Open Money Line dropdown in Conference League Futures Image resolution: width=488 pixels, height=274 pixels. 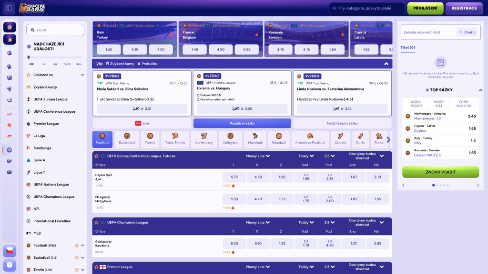[258, 156]
